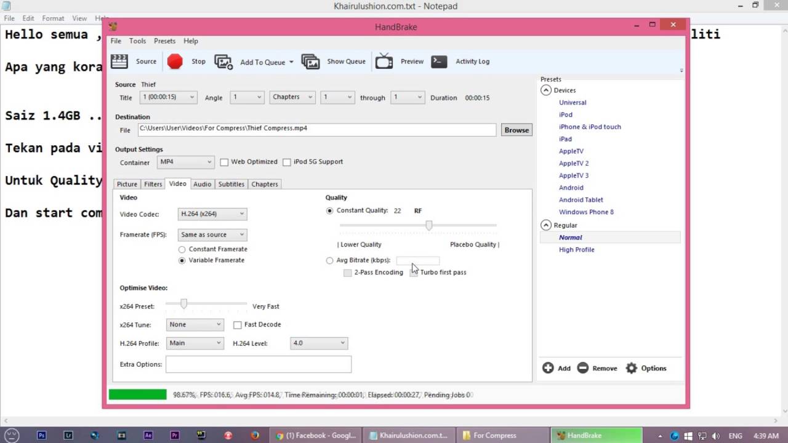The height and width of the screenshot is (443, 788).
Task: Open the H.264 Level dropdown
Action: point(319,343)
